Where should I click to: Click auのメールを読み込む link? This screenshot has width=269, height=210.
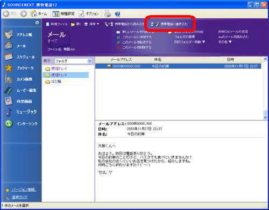coord(233,37)
